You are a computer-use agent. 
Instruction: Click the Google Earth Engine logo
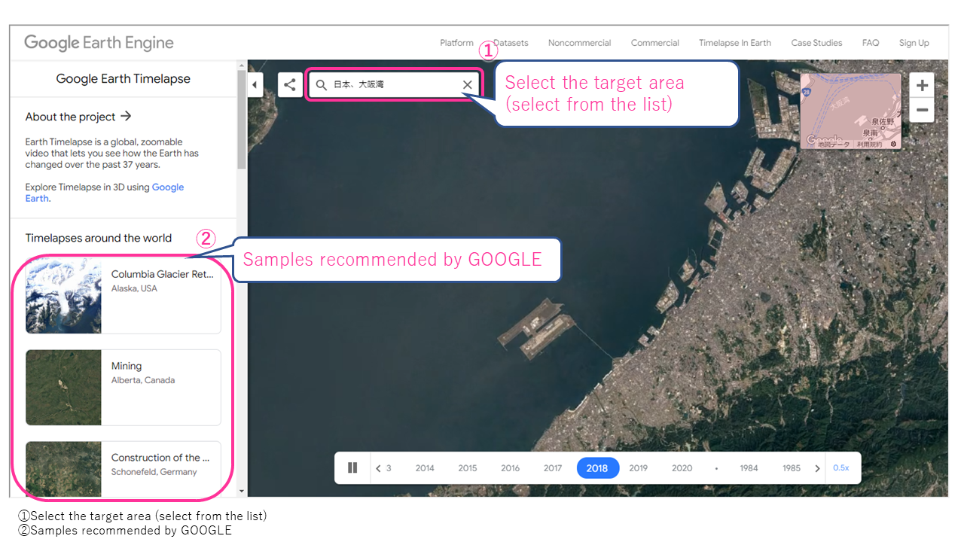(99, 43)
